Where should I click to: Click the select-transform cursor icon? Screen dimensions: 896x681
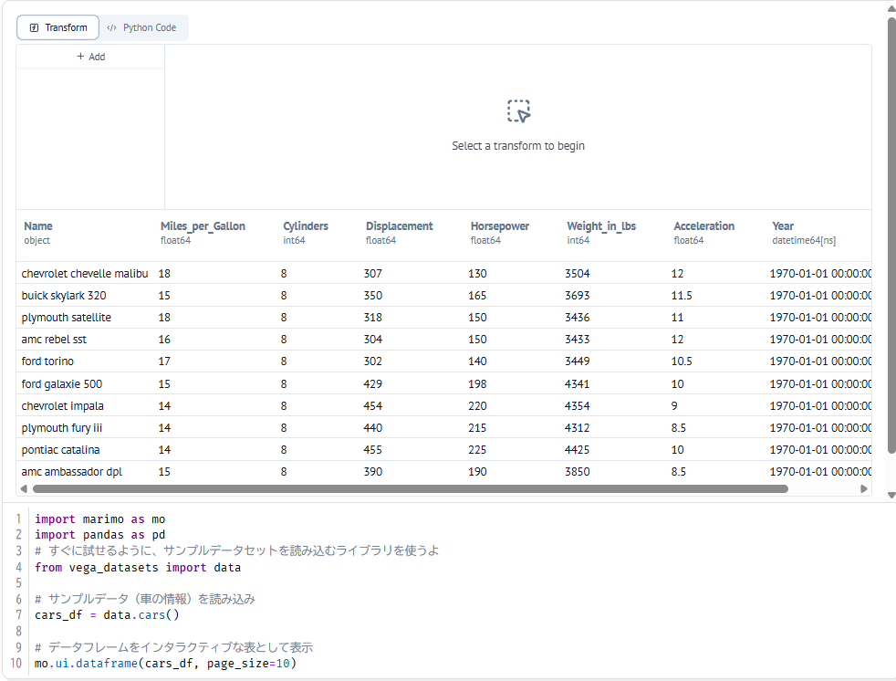coord(518,111)
